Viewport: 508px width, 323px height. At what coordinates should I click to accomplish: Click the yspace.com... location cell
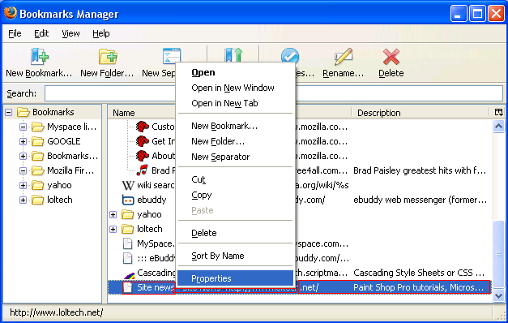pyautogui.click(x=322, y=243)
